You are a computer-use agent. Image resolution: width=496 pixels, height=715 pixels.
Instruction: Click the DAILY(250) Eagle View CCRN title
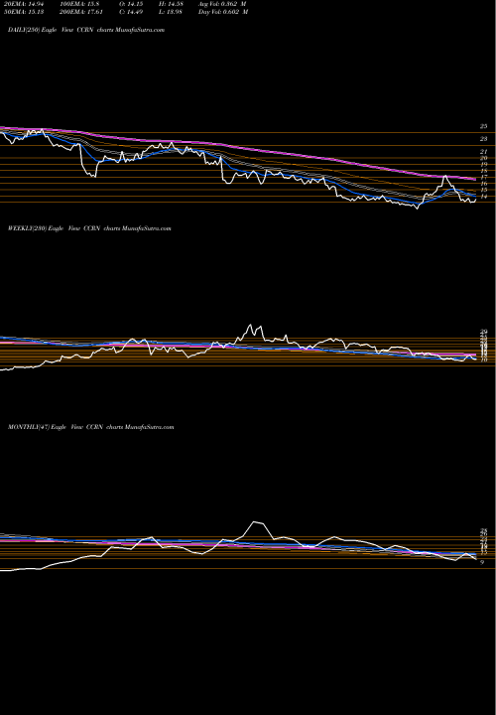(86, 30)
